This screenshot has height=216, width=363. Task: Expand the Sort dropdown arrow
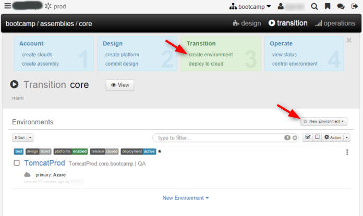(30, 137)
